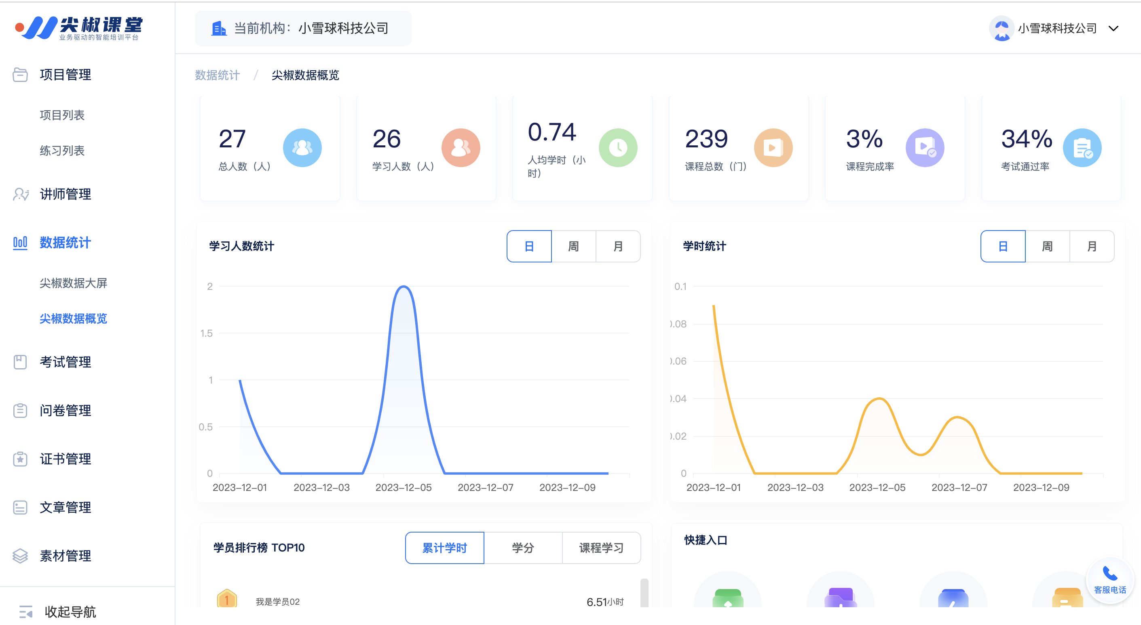Viewport: 1141px width, 625px height.
Task: Click the 文章管理 document icon
Action: (x=20, y=508)
